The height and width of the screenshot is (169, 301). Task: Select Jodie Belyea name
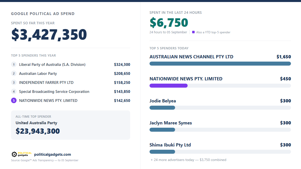[163, 101]
